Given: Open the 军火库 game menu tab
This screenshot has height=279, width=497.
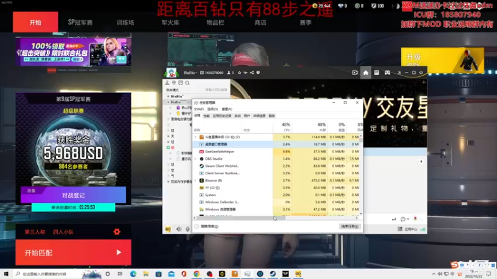Looking at the screenshot, I should click(170, 22).
